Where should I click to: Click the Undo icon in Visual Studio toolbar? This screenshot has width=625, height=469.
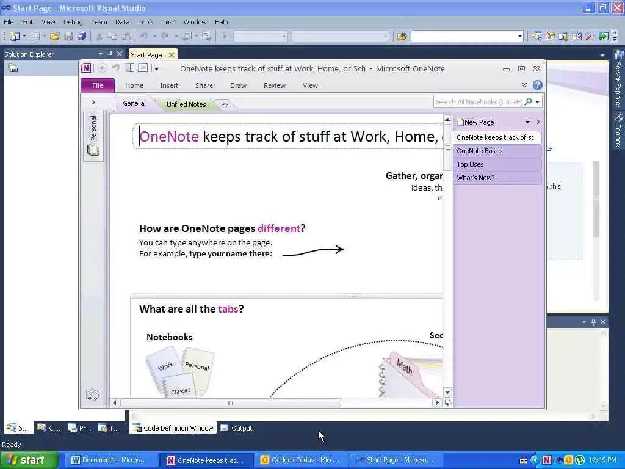coord(144,36)
